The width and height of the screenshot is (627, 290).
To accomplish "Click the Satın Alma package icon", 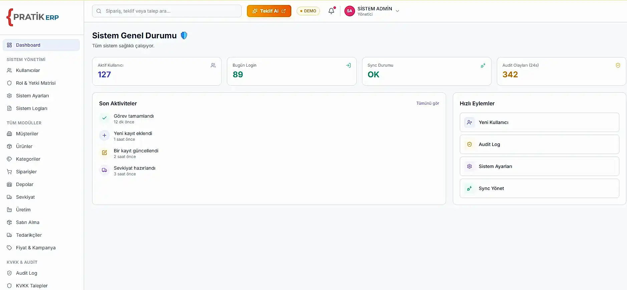I will point(9,222).
